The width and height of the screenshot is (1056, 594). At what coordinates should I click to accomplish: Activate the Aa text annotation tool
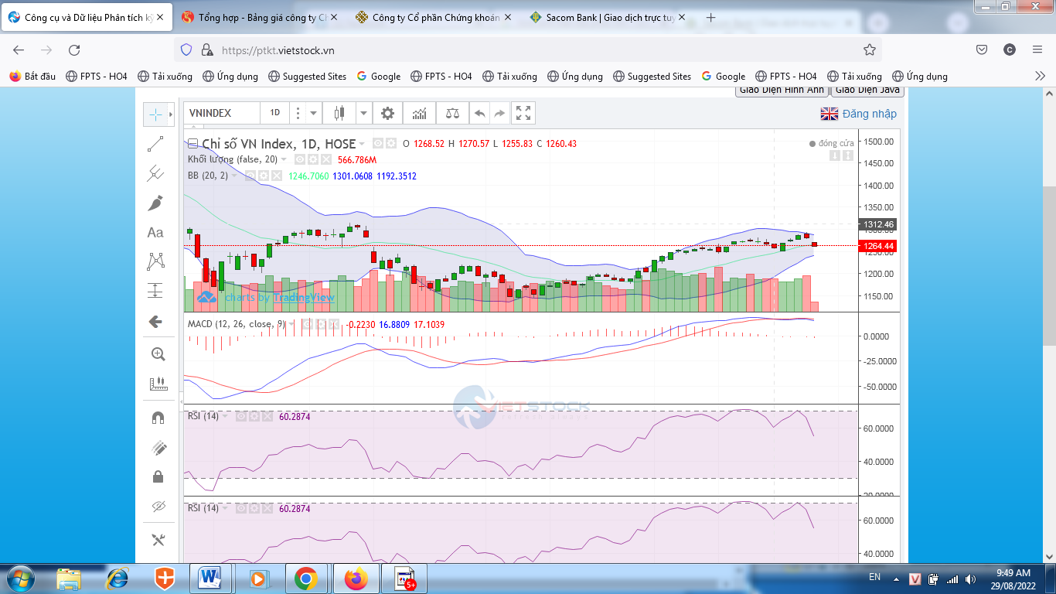tap(155, 232)
